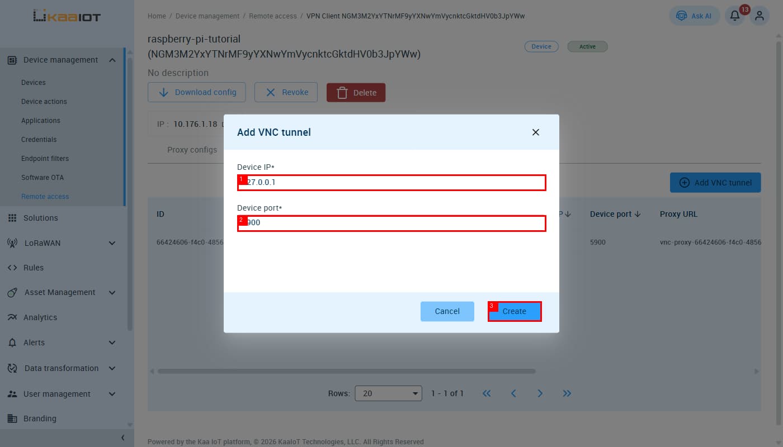
Task: Click the notifications bell icon
Action: (735, 16)
